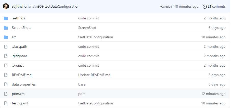Open the .project file
Image resolution: width=231 pixels, height=109 pixels.
click(18, 66)
